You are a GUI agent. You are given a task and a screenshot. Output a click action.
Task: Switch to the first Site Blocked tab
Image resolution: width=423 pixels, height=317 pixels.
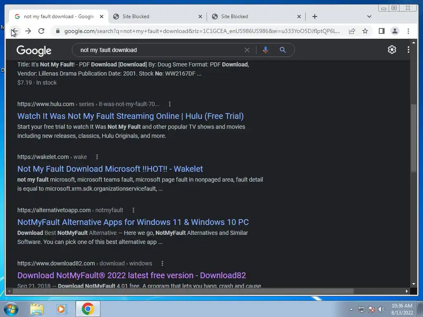point(157,17)
